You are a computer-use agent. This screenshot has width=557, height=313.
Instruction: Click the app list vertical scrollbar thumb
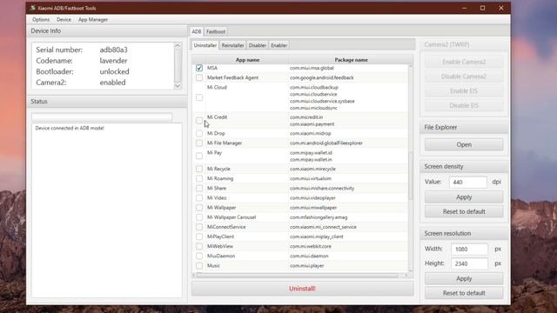411,176
